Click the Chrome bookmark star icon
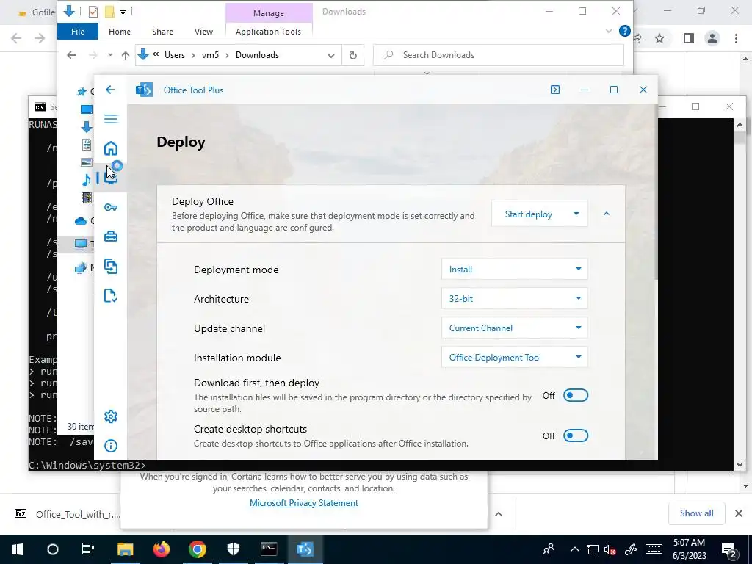This screenshot has height=564, width=752. 659,38
